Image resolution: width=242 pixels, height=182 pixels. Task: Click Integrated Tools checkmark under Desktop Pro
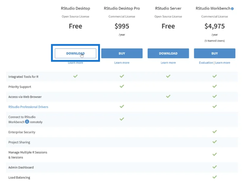[122, 76]
